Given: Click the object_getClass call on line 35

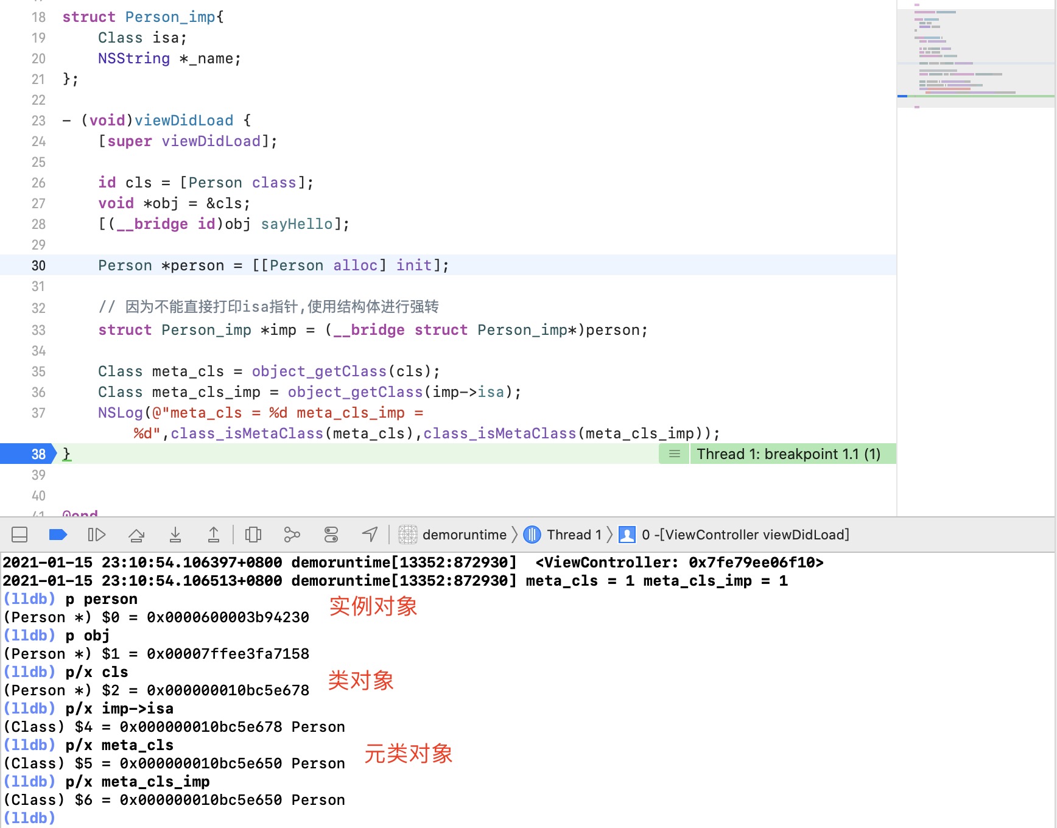Looking at the screenshot, I should [319, 371].
